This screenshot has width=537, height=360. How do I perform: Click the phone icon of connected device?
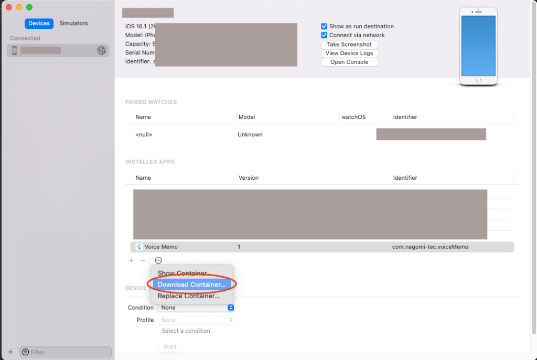click(x=15, y=50)
